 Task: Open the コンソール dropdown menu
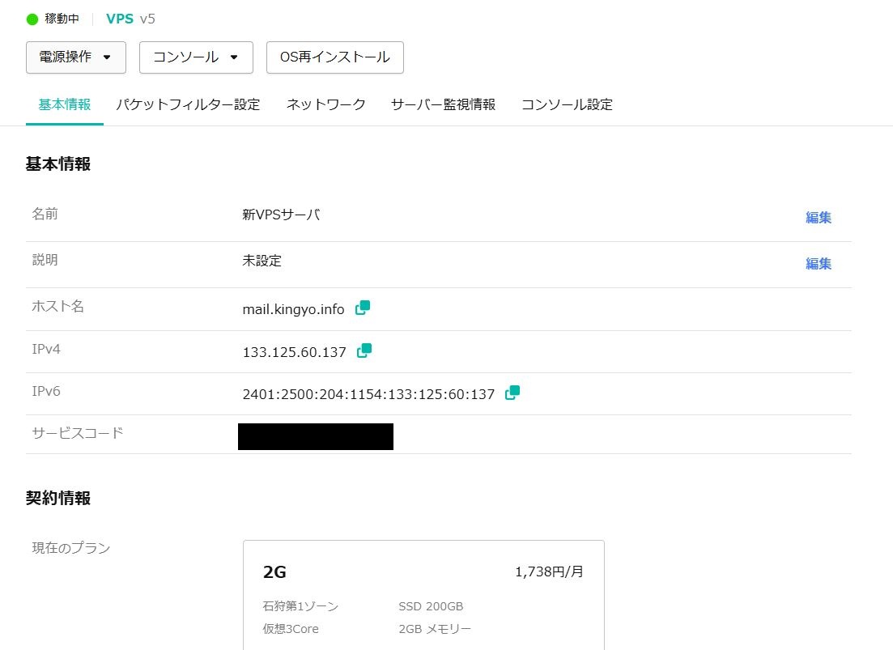195,57
